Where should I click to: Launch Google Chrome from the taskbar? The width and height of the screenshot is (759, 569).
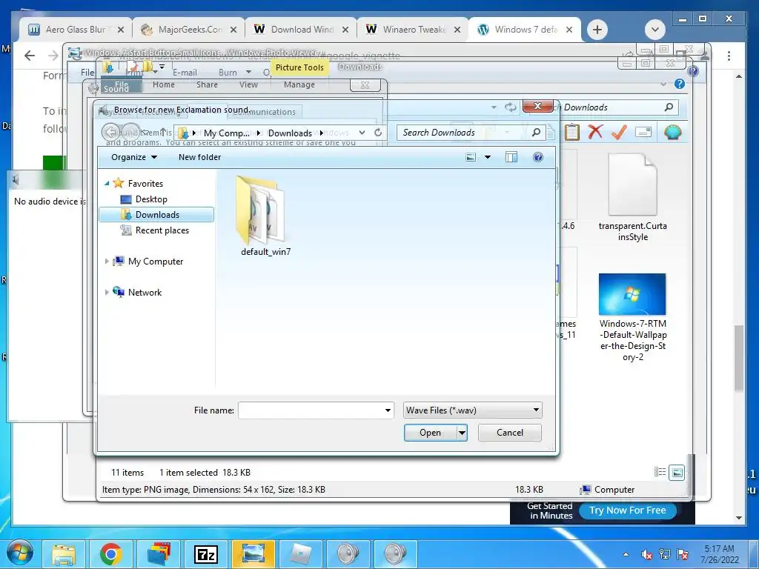(111, 554)
